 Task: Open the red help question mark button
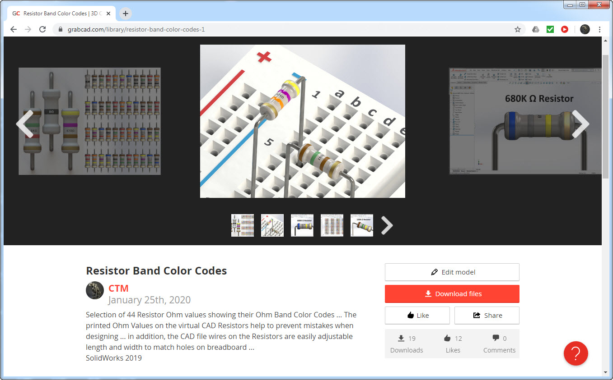pos(576,353)
